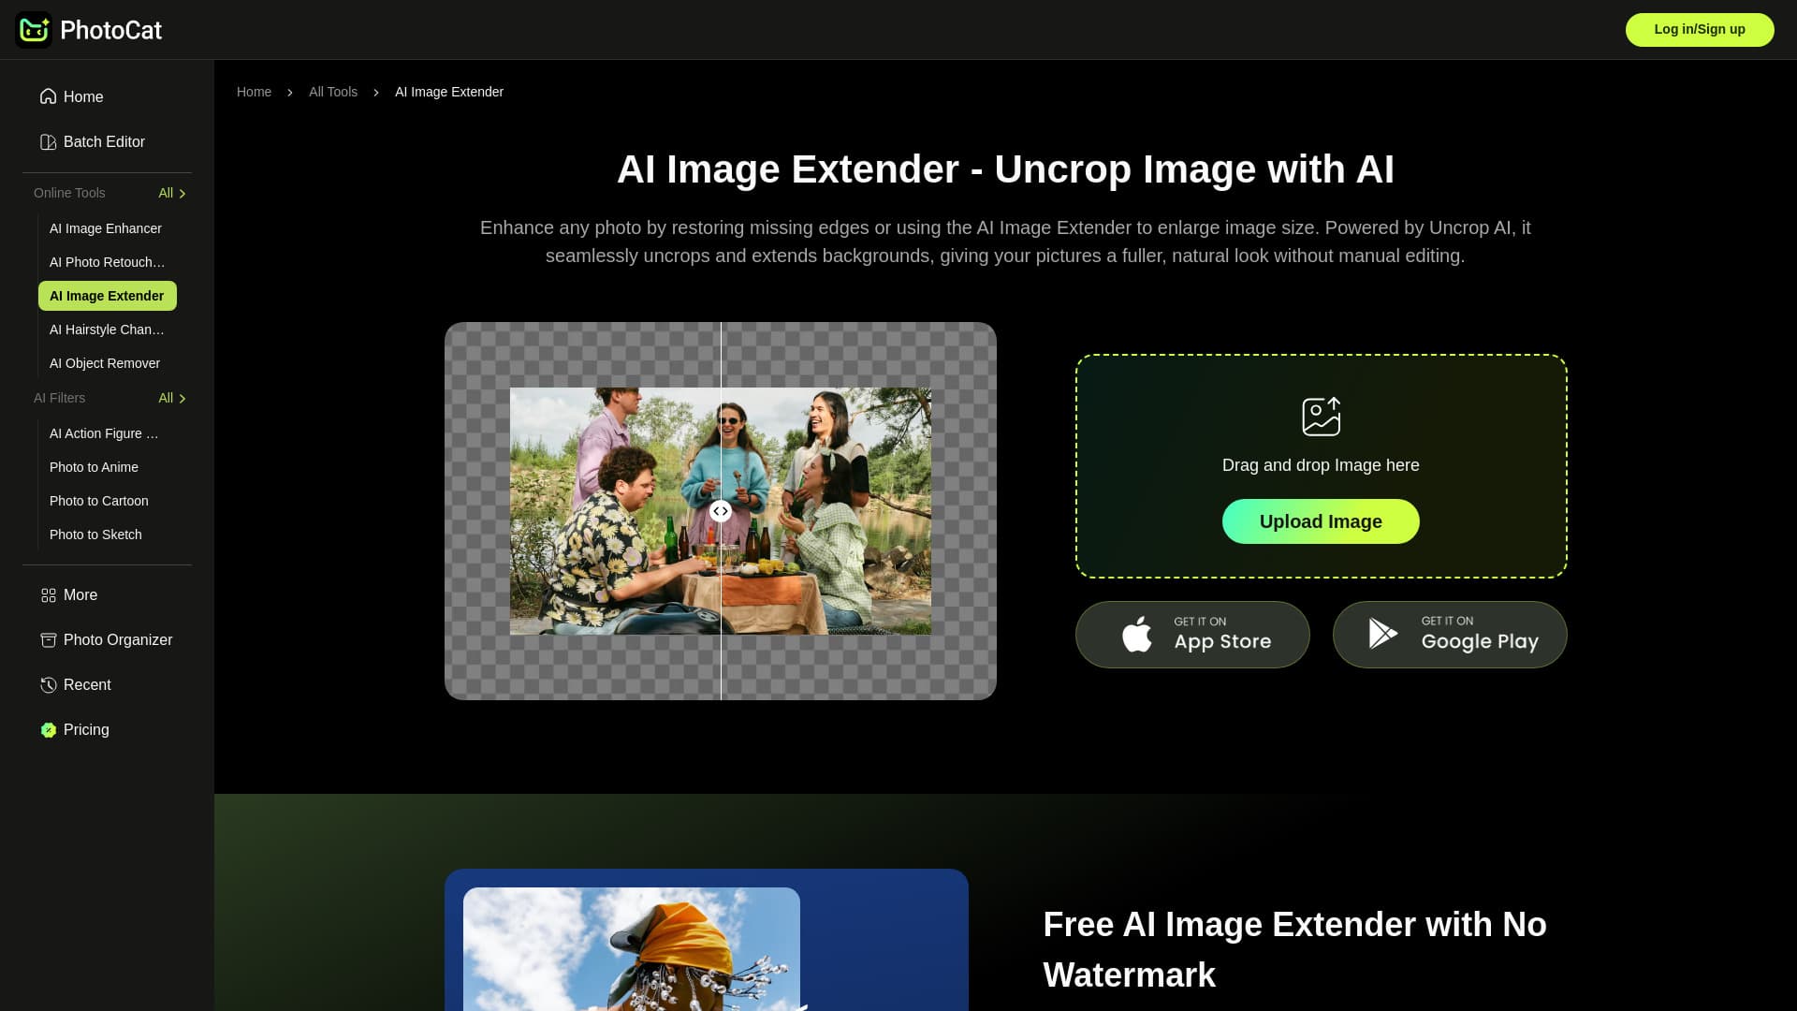Click Log in/Sign up

(x=1699, y=29)
